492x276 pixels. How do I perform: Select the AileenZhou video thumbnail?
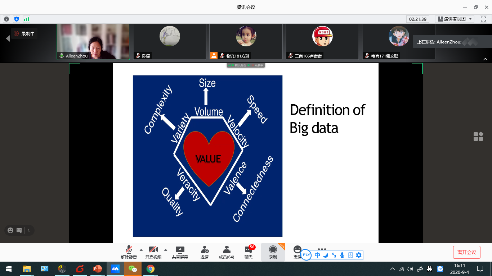(x=93, y=41)
